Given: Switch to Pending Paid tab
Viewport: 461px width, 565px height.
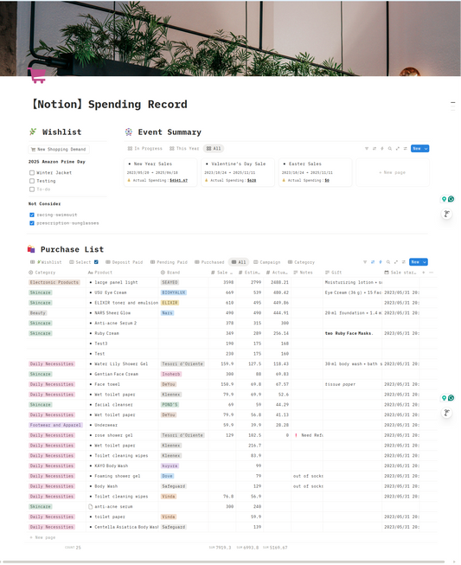Looking at the screenshot, I should click(169, 262).
